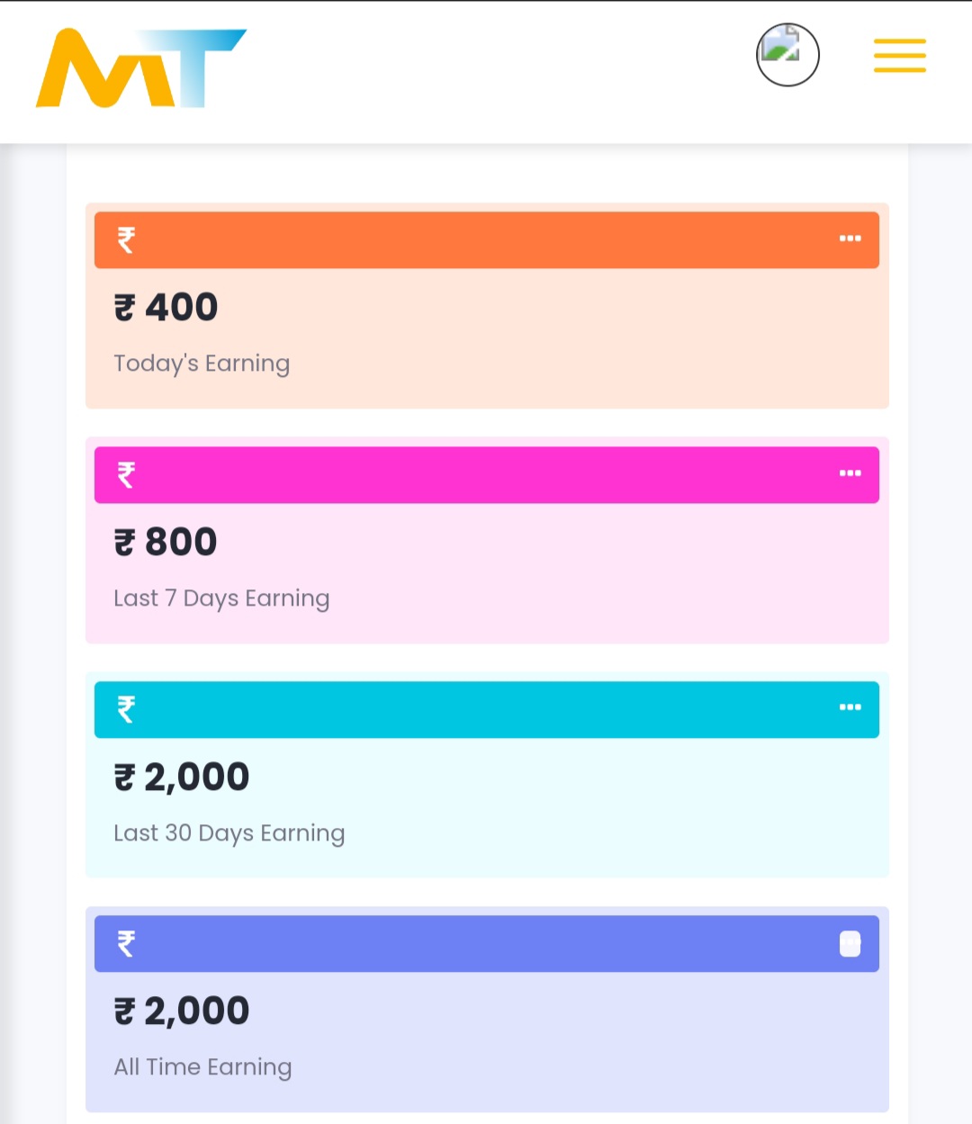The image size is (972, 1124).
Task: Click rupee icon on cyan 30 Days bar
Action: tap(126, 709)
